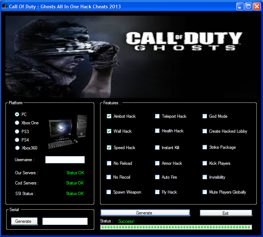Enable the God Mode checkbox
263x237 pixels.
(205, 116)
